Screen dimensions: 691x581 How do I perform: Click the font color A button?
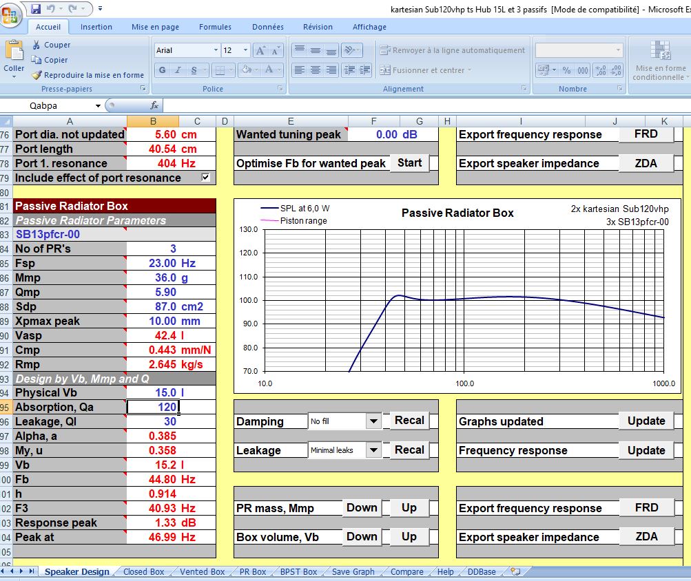[269, 70]
